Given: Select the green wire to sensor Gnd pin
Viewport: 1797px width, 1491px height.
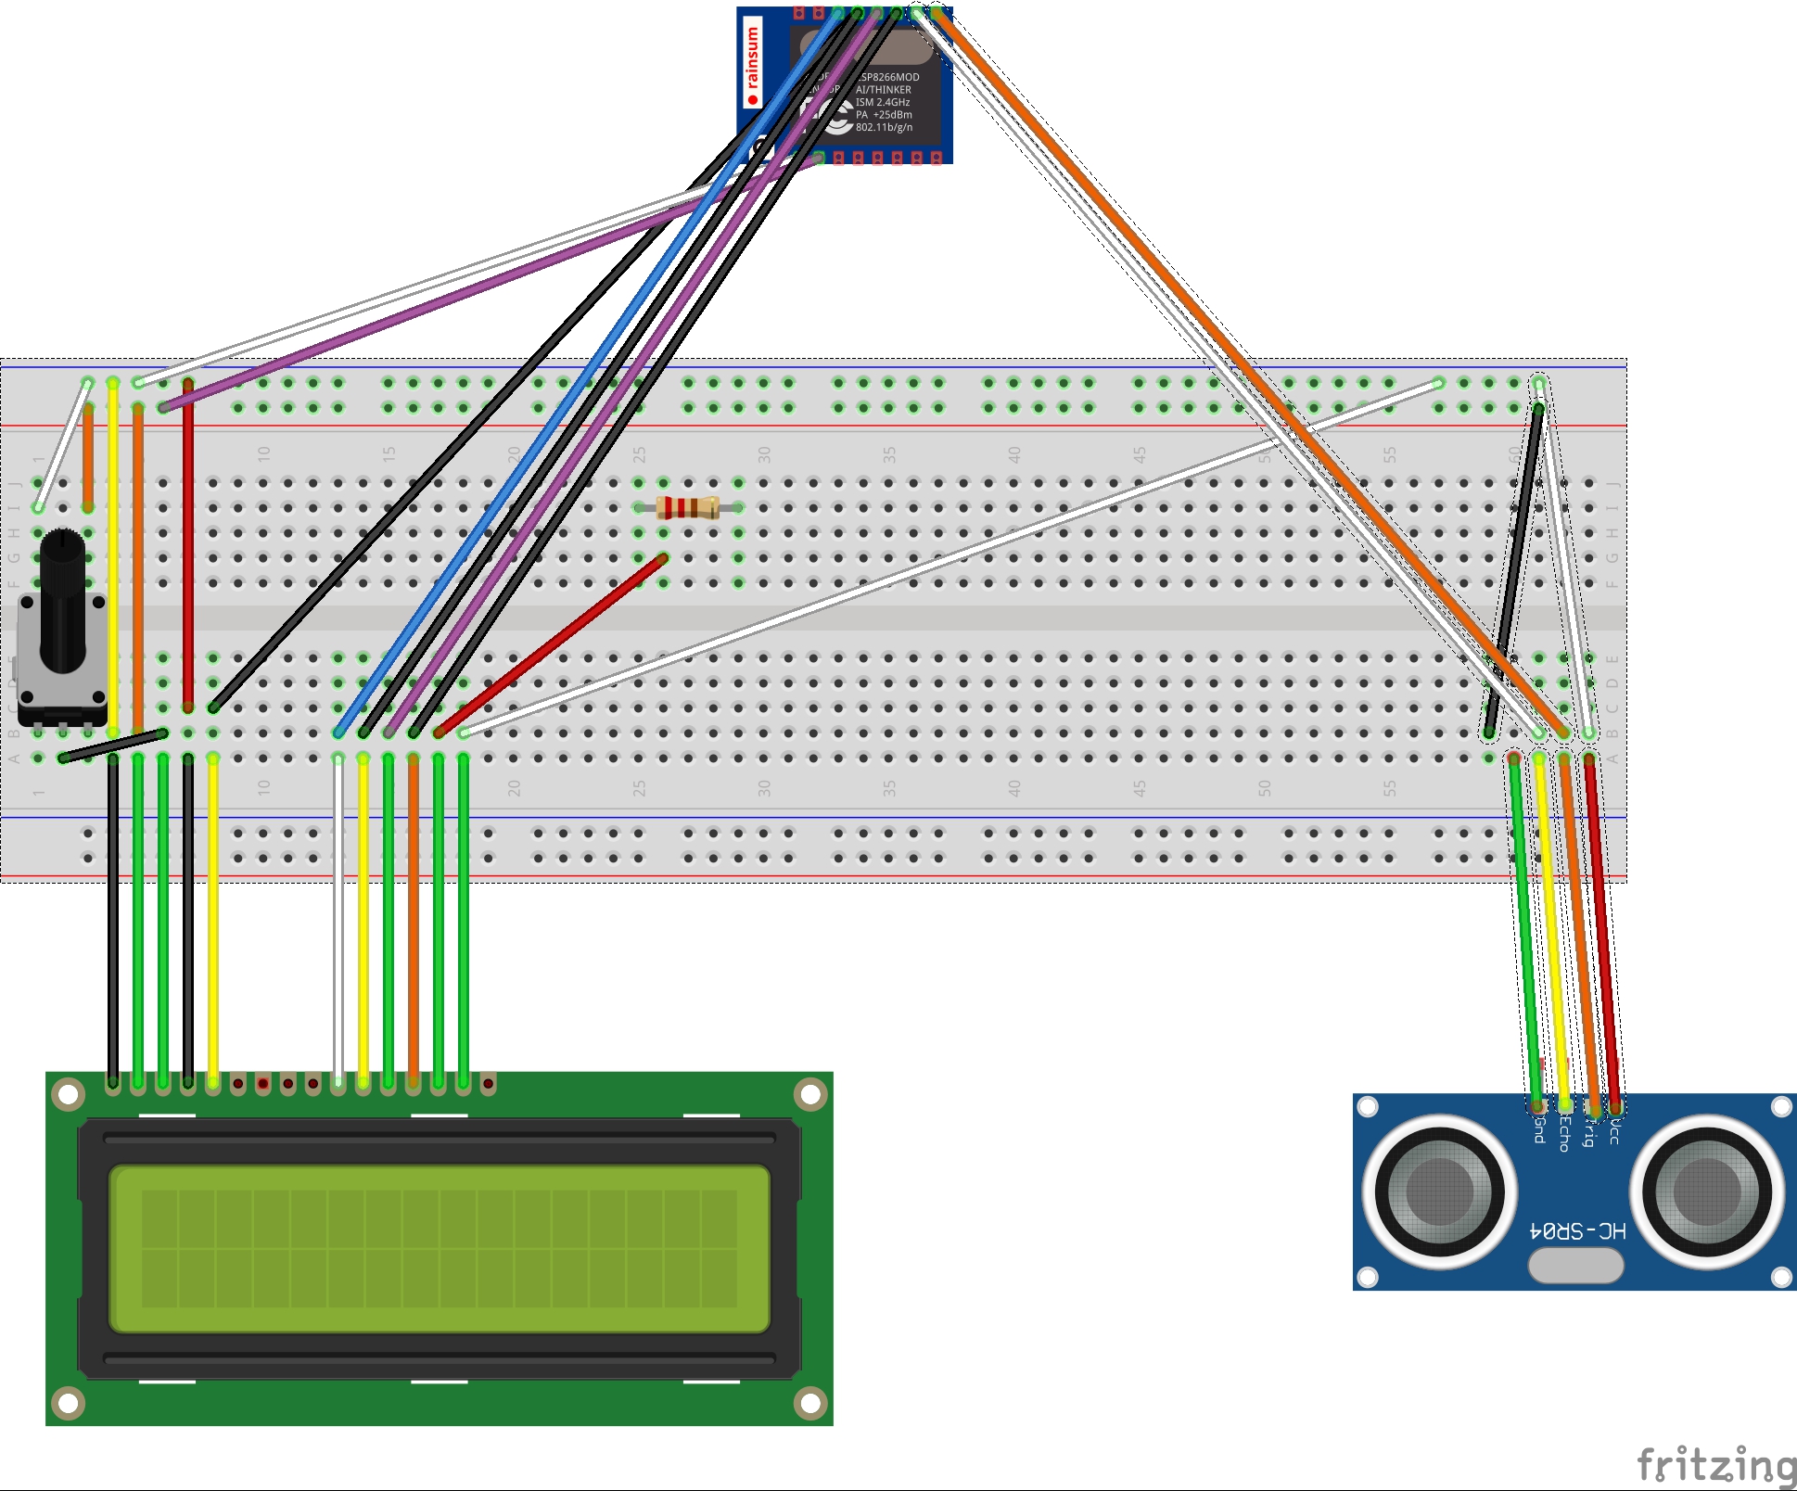Looking at the screenshot, I should [x=1526, y=932].
